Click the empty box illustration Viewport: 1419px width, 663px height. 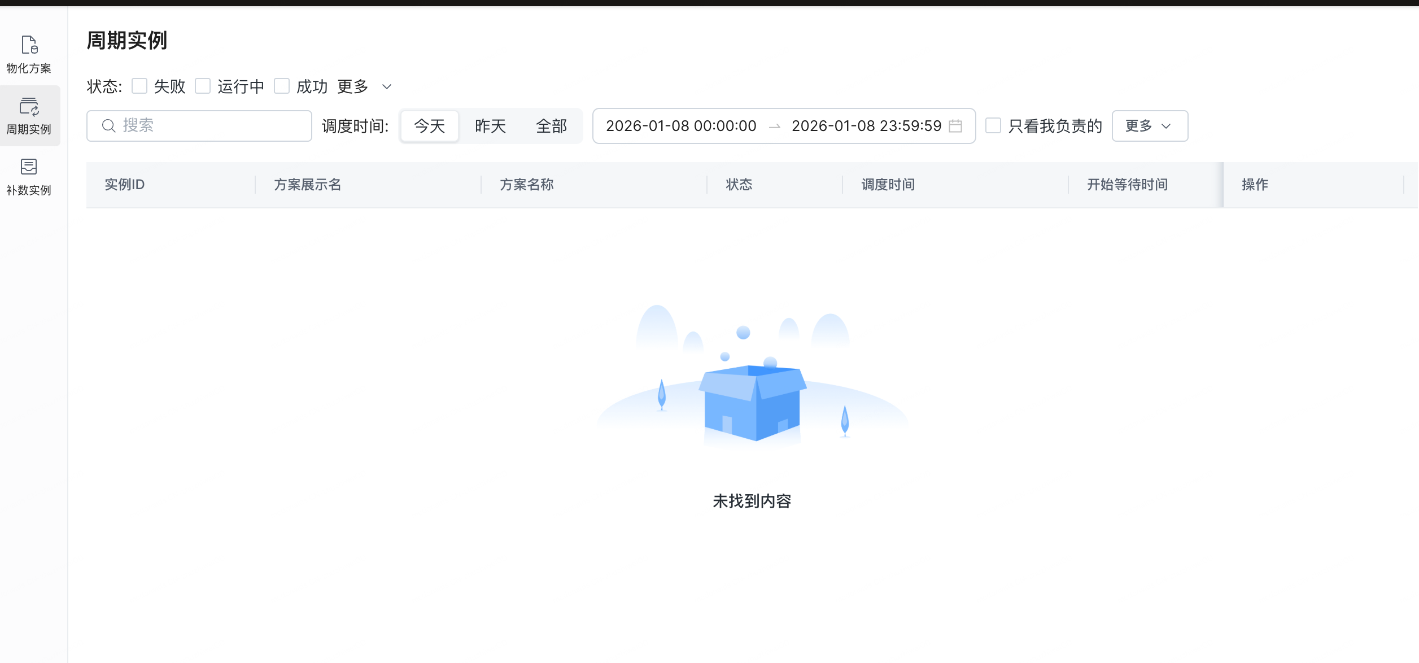point(752,402)
